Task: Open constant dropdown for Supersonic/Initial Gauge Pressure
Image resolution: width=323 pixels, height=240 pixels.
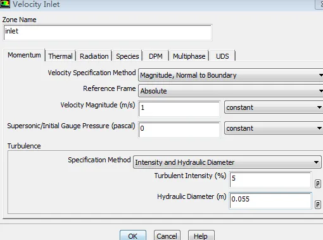Action: tap(274, 128)
